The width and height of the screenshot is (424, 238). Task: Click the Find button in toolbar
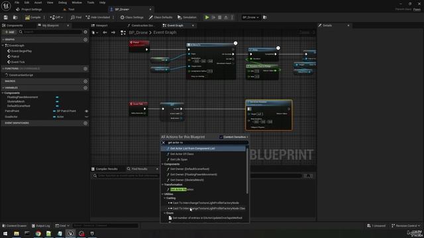(76, 17)
